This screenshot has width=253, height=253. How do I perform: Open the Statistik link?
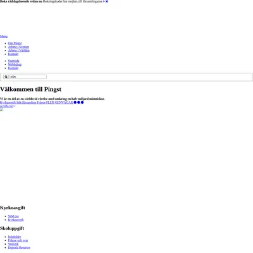tap(13, 244)
